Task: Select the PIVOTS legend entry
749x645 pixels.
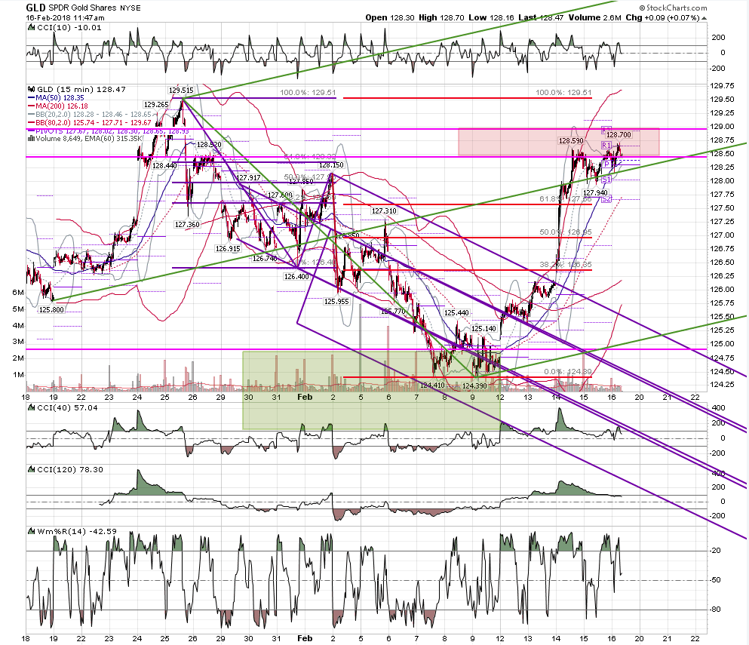Action: [x=109, y=131]
